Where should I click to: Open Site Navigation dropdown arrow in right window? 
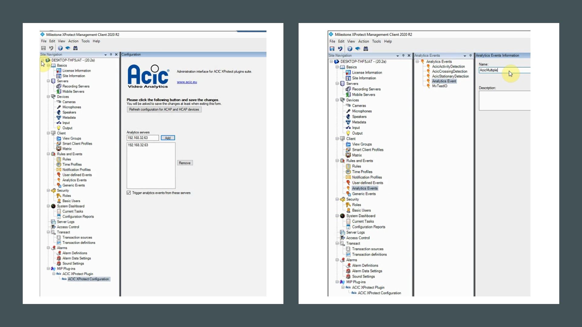point(397,56)
